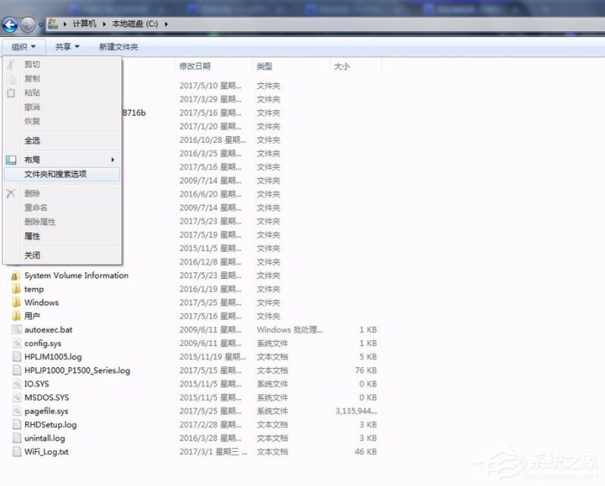
Task: Expand the 布局 submenu arrow
Action: pos(113,159)
